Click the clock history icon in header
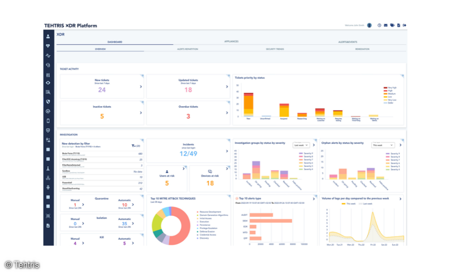 pos(379,25)
